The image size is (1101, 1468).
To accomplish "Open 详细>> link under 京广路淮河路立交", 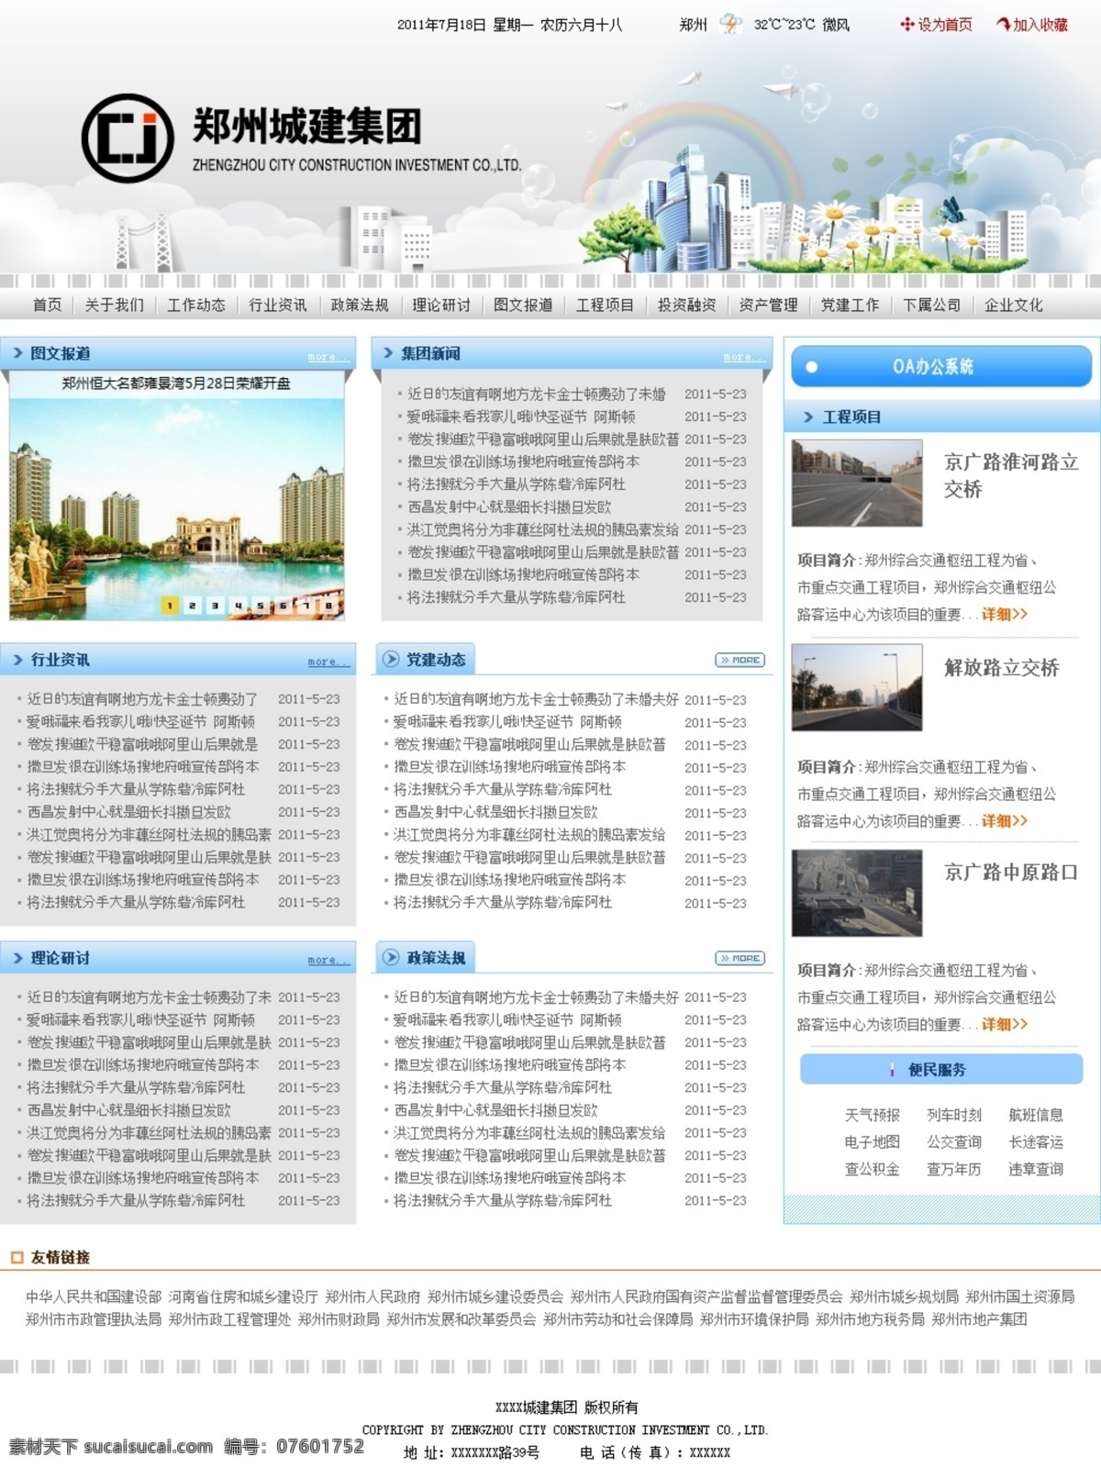I will 1005,614.
